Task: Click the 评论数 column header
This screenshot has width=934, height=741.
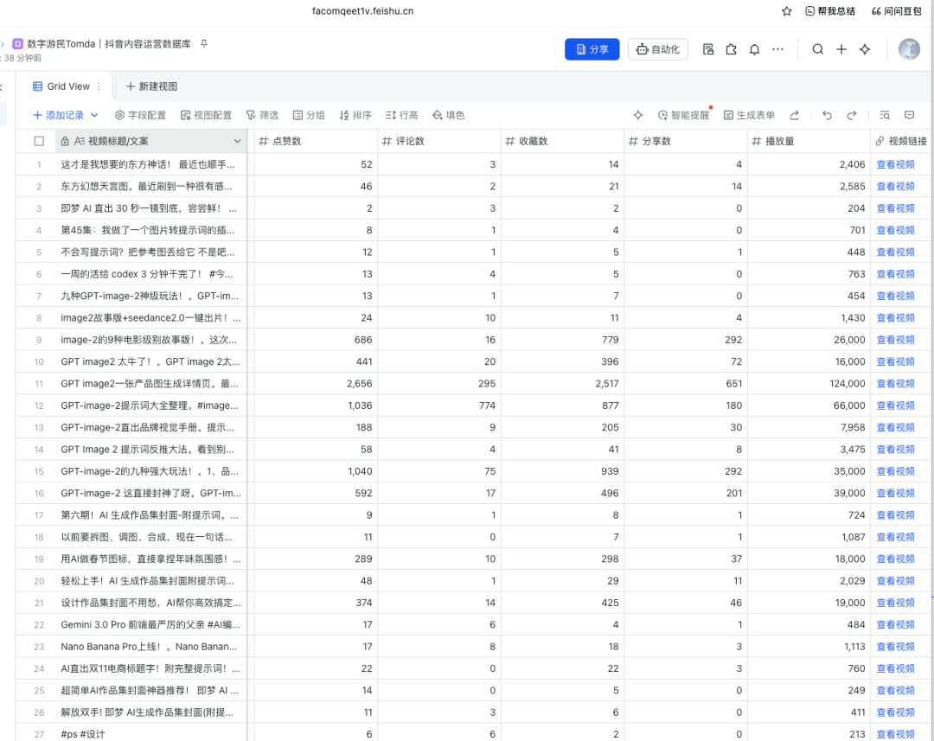Action: [x=439, y=141]
